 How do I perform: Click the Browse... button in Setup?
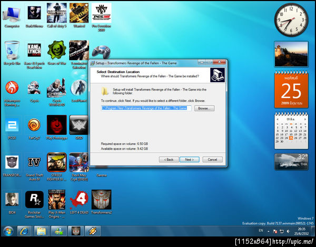[204, 108]
